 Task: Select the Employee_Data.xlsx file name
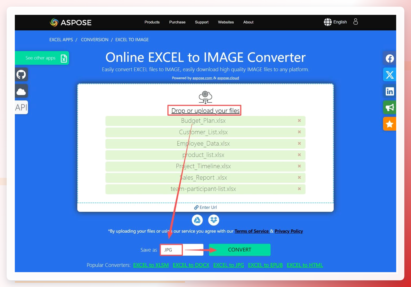pos(203,144)
